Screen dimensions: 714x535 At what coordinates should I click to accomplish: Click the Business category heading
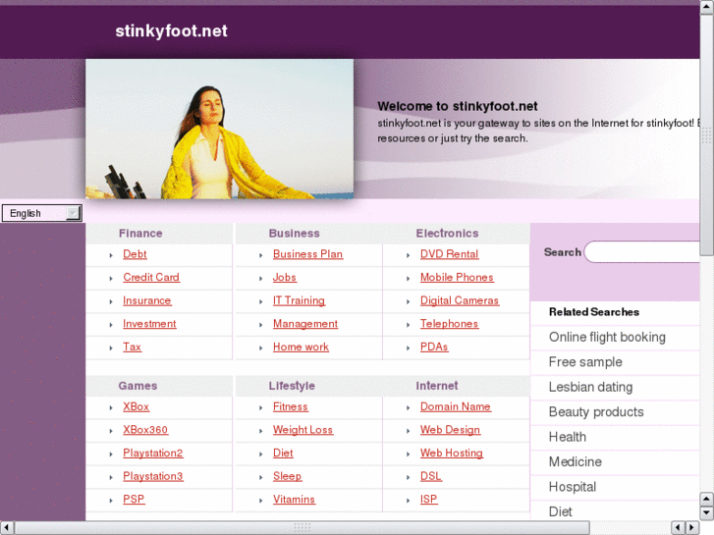pos(295,234)
